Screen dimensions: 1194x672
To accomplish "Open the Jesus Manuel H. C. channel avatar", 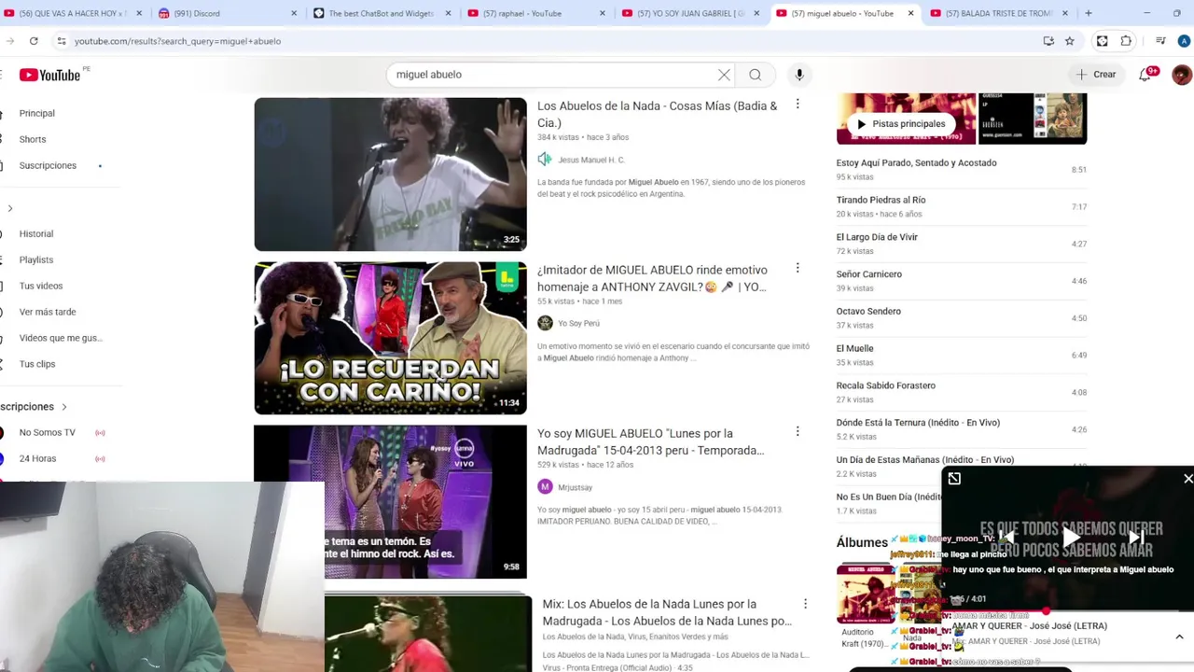I will click(x=545, y=160).
